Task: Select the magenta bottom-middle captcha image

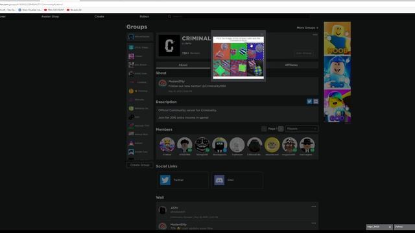Action: click(239, 68)
